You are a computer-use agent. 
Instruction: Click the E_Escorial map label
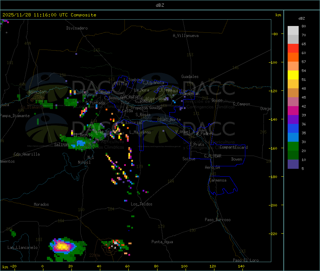pos(132,123)
